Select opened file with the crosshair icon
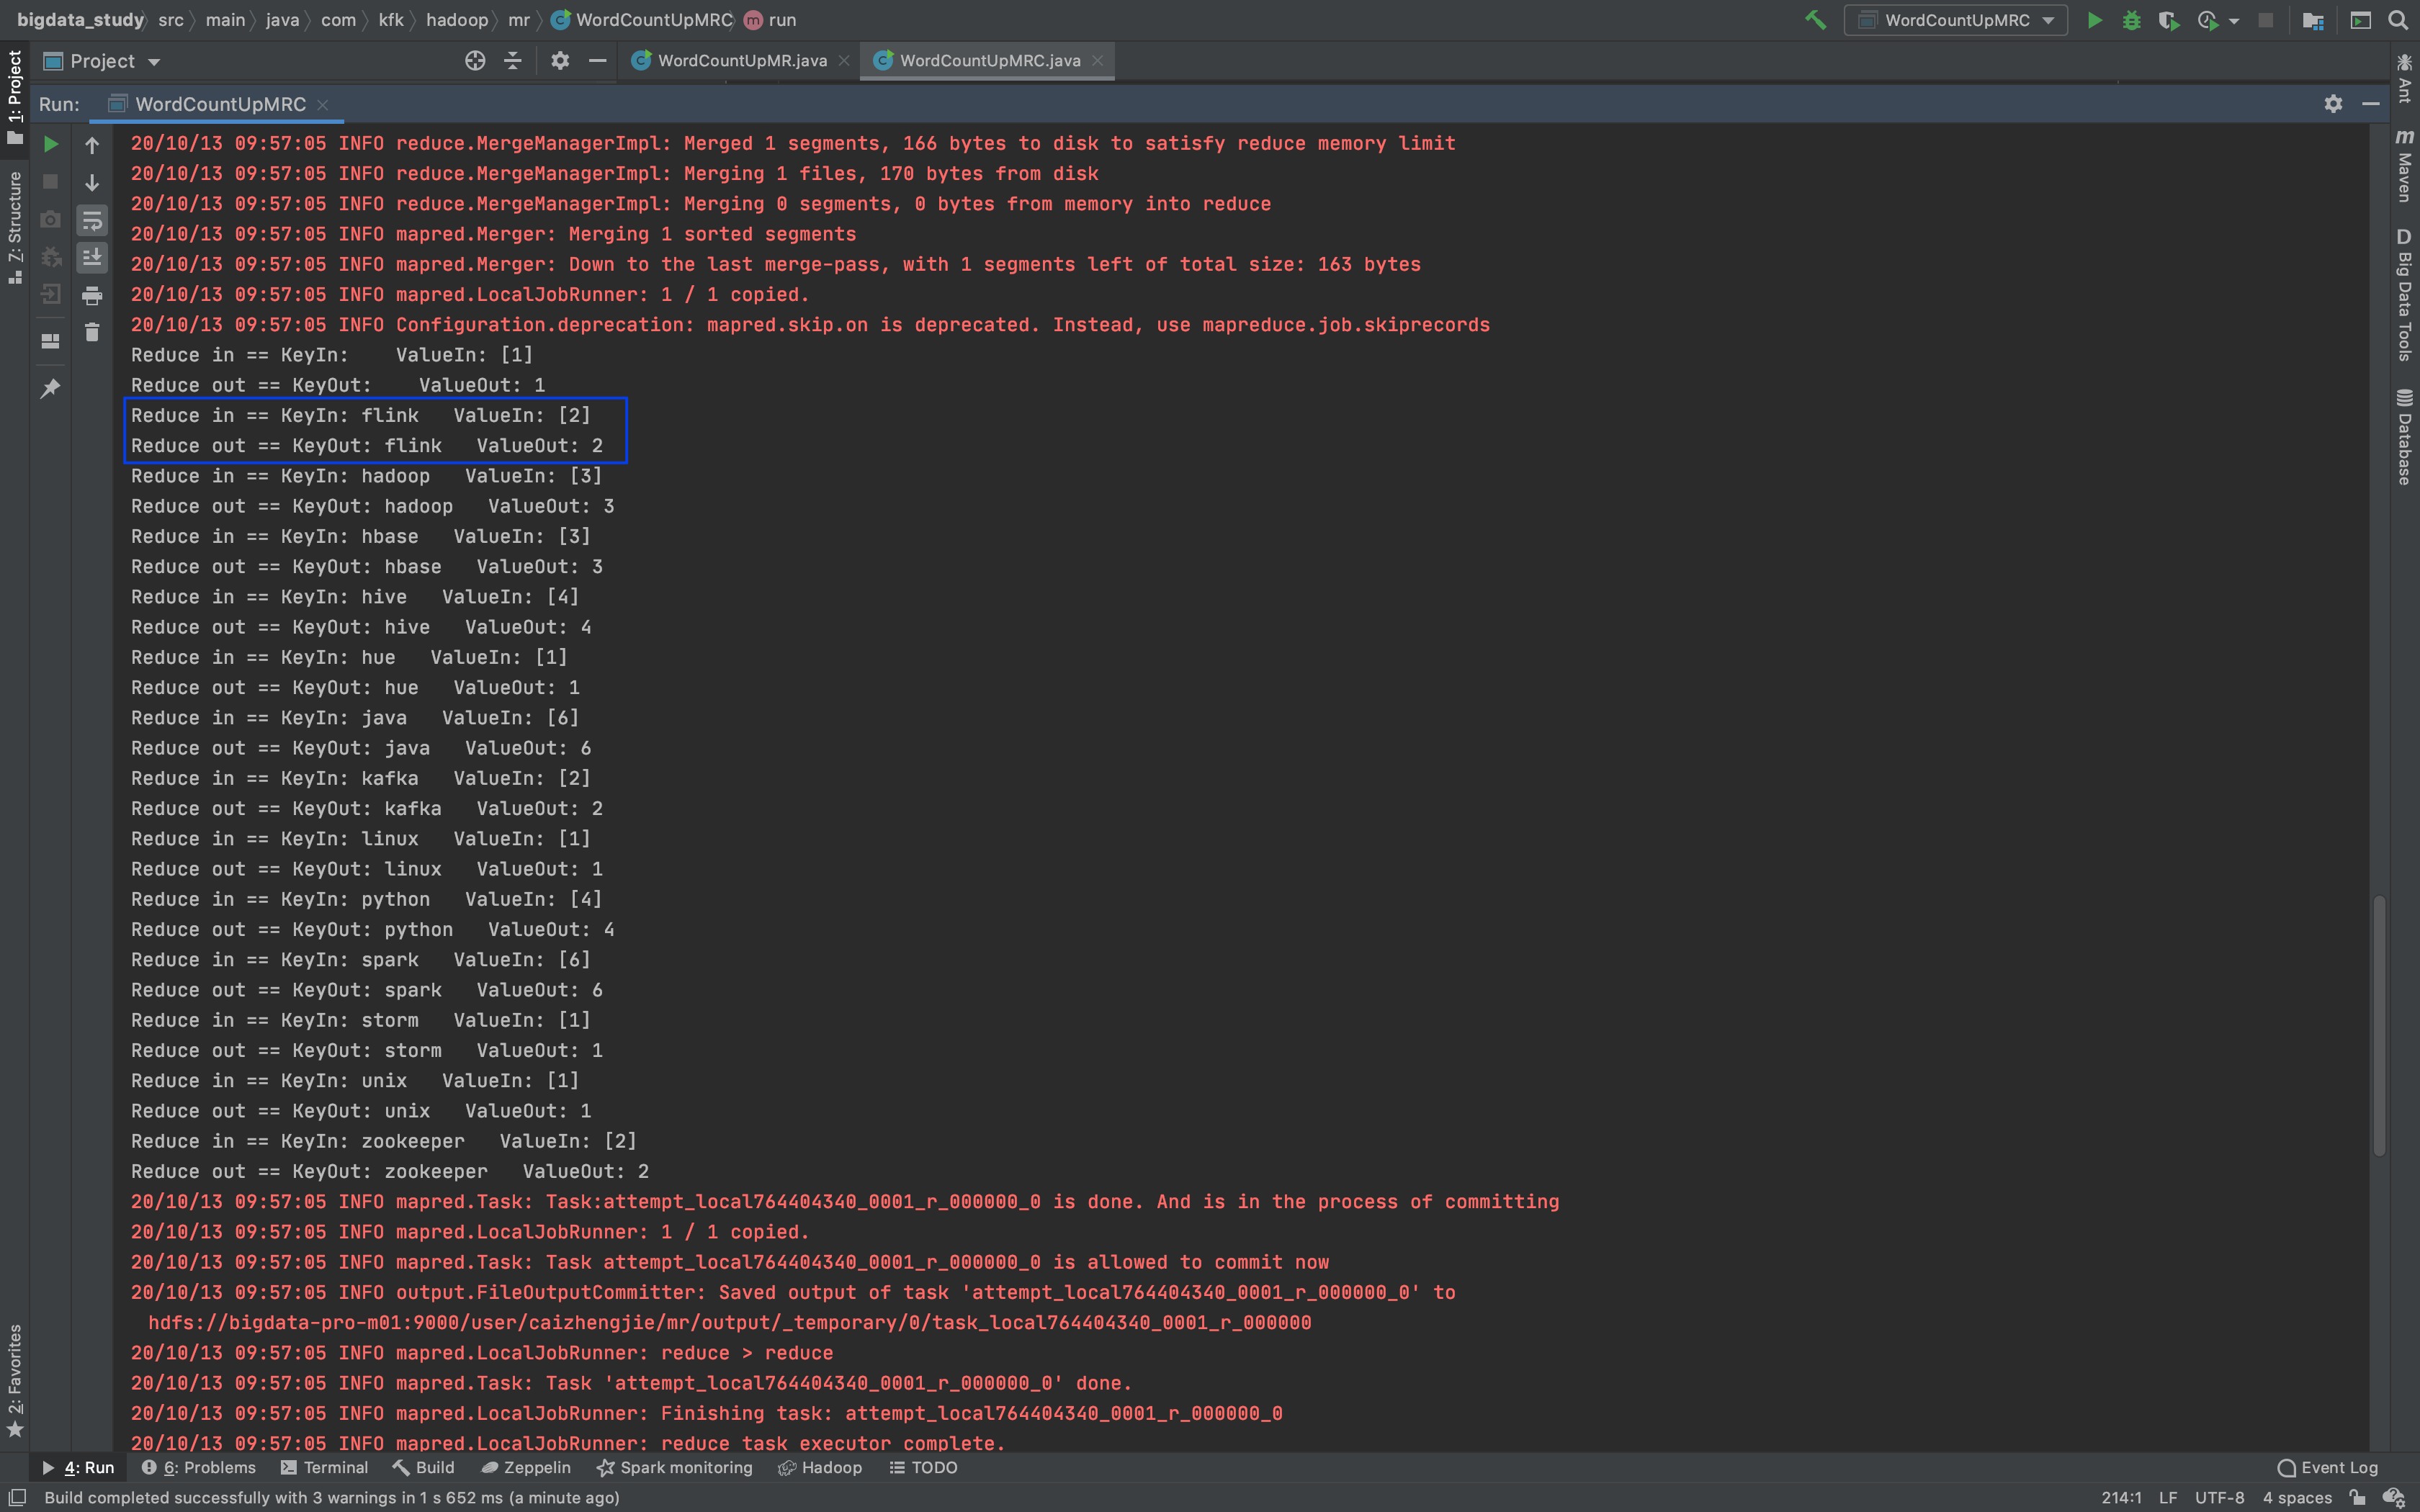The height and width of the screenshot is (1512, 2420). pyautogui.click(x=474, y=60)
